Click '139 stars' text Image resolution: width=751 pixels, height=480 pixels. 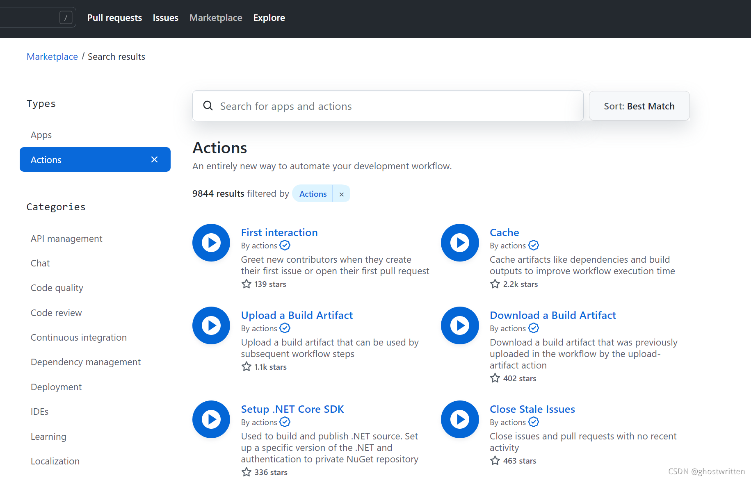[270, 284]
